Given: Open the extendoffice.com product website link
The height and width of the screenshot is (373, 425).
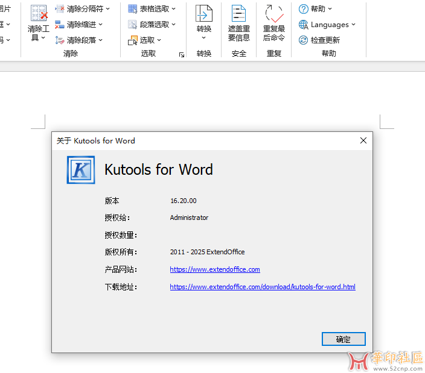Looking at the screenshot, I should (x=215, y=269).
